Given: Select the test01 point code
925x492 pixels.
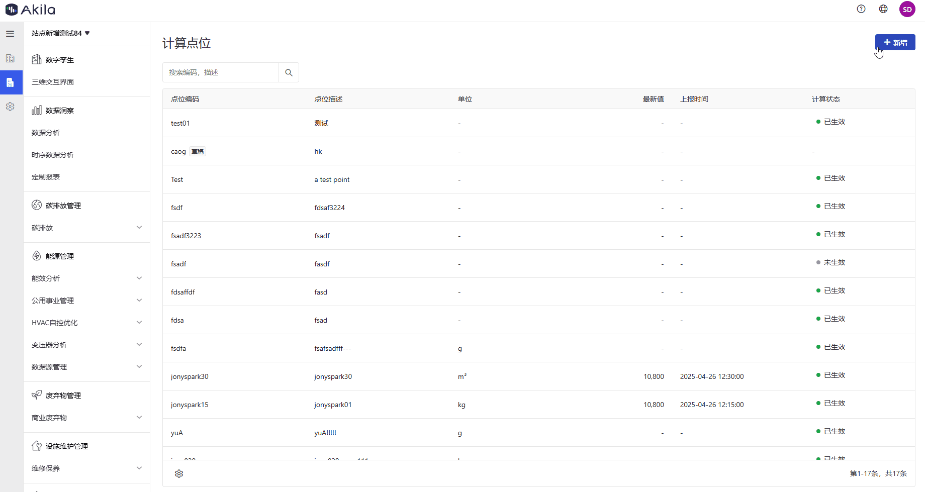Looking at the screenshot, I should coord(180,123).
